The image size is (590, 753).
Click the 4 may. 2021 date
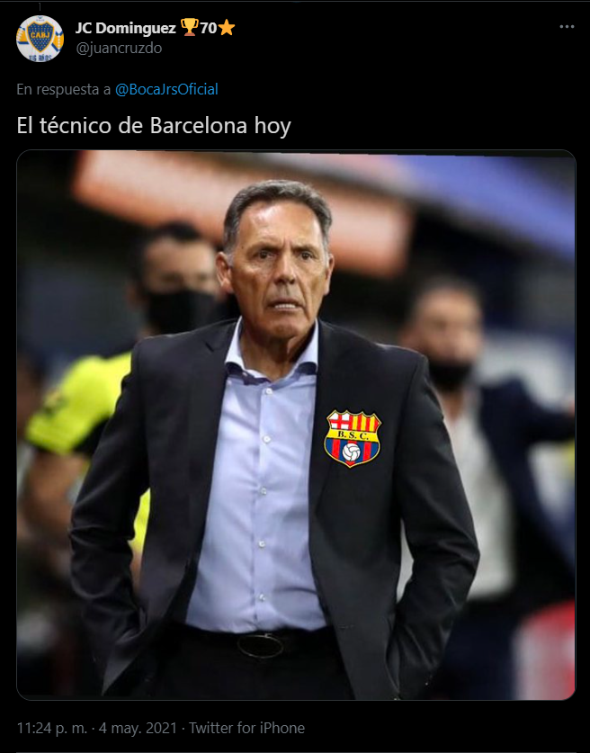[138, 728]
